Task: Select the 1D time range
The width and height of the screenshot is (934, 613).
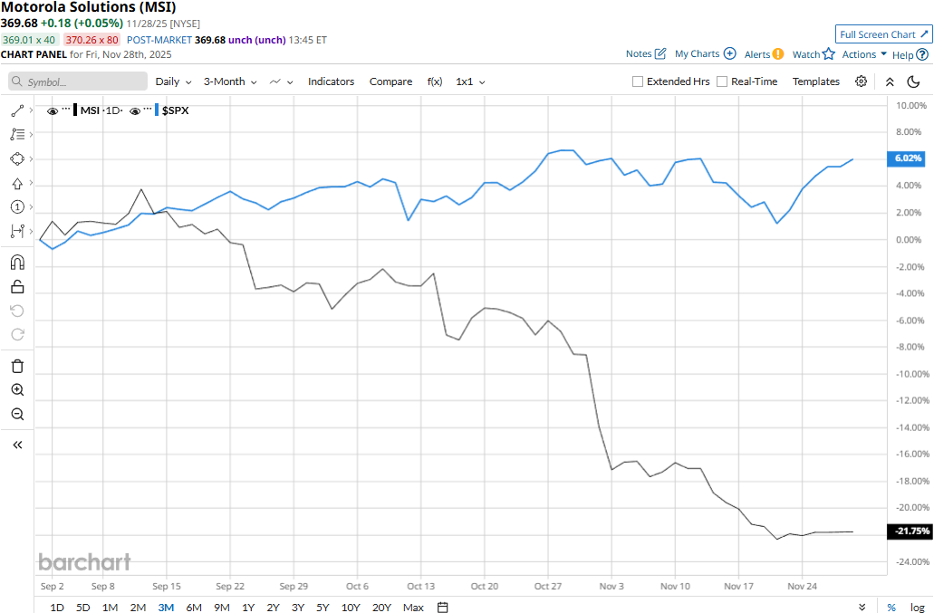Action: click(56, 607)
